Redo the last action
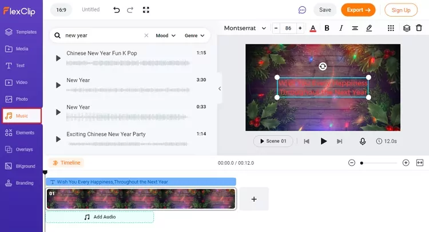 tap(130, 10)
